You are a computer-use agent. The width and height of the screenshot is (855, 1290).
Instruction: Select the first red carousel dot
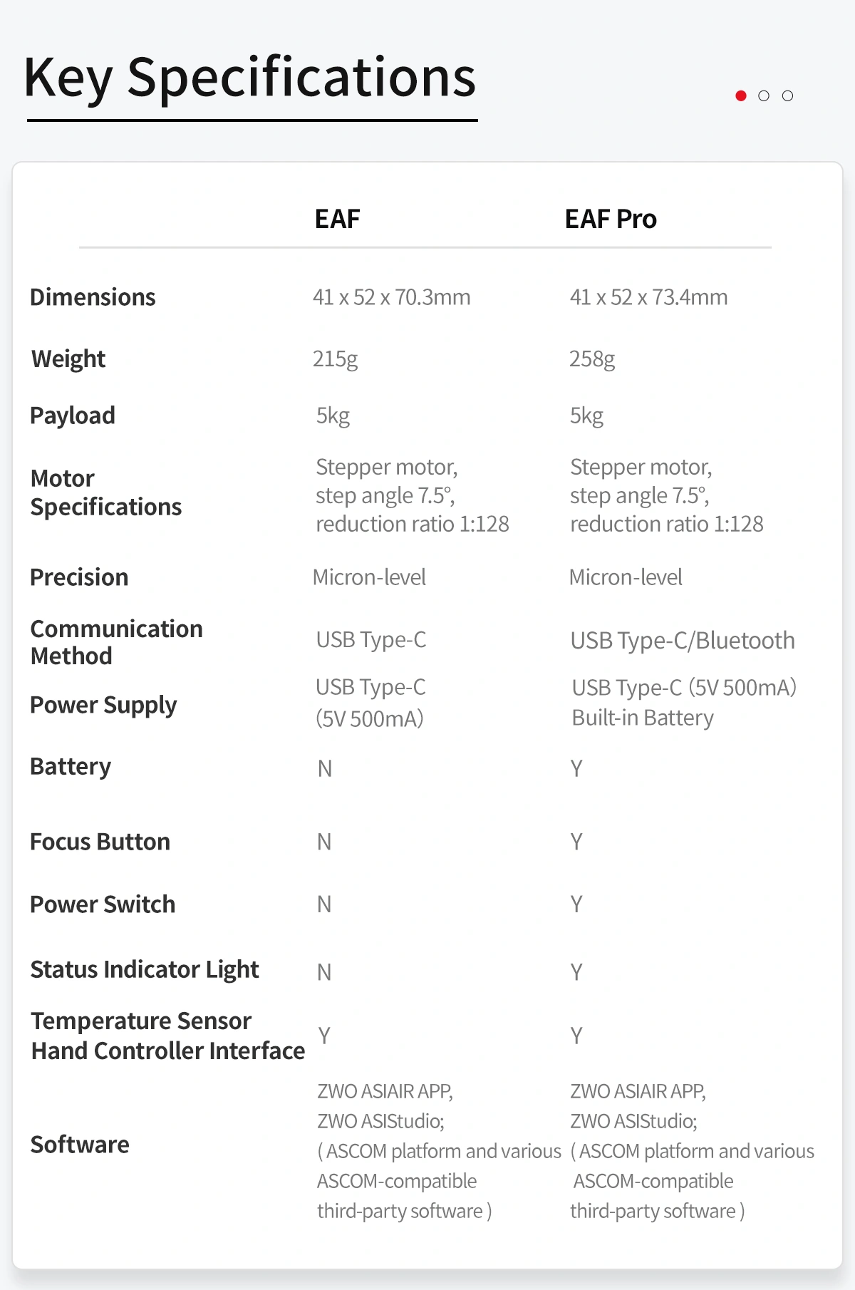[x=741, y=96]
